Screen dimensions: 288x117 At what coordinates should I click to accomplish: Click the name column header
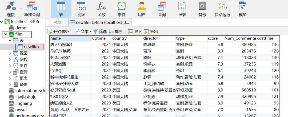tap(70, 38)
